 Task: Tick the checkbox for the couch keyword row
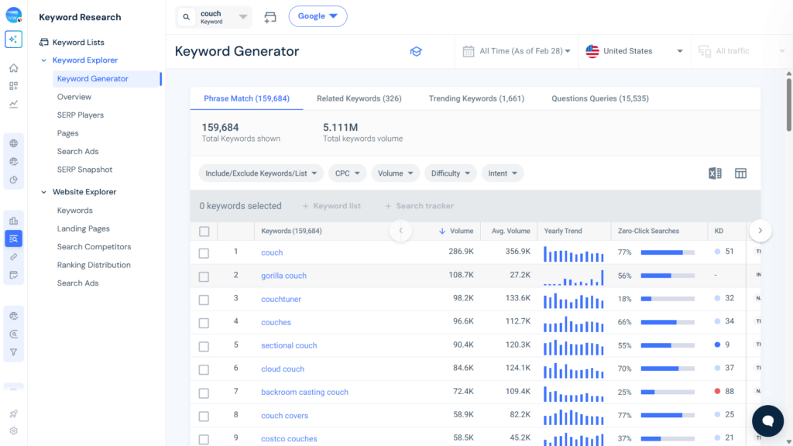click(x=204, y=252)
